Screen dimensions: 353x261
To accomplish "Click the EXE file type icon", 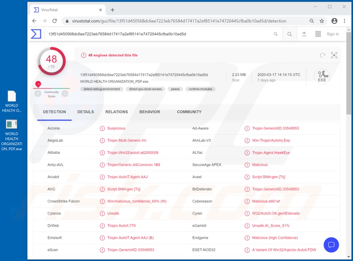I will (x=322, y=77).
